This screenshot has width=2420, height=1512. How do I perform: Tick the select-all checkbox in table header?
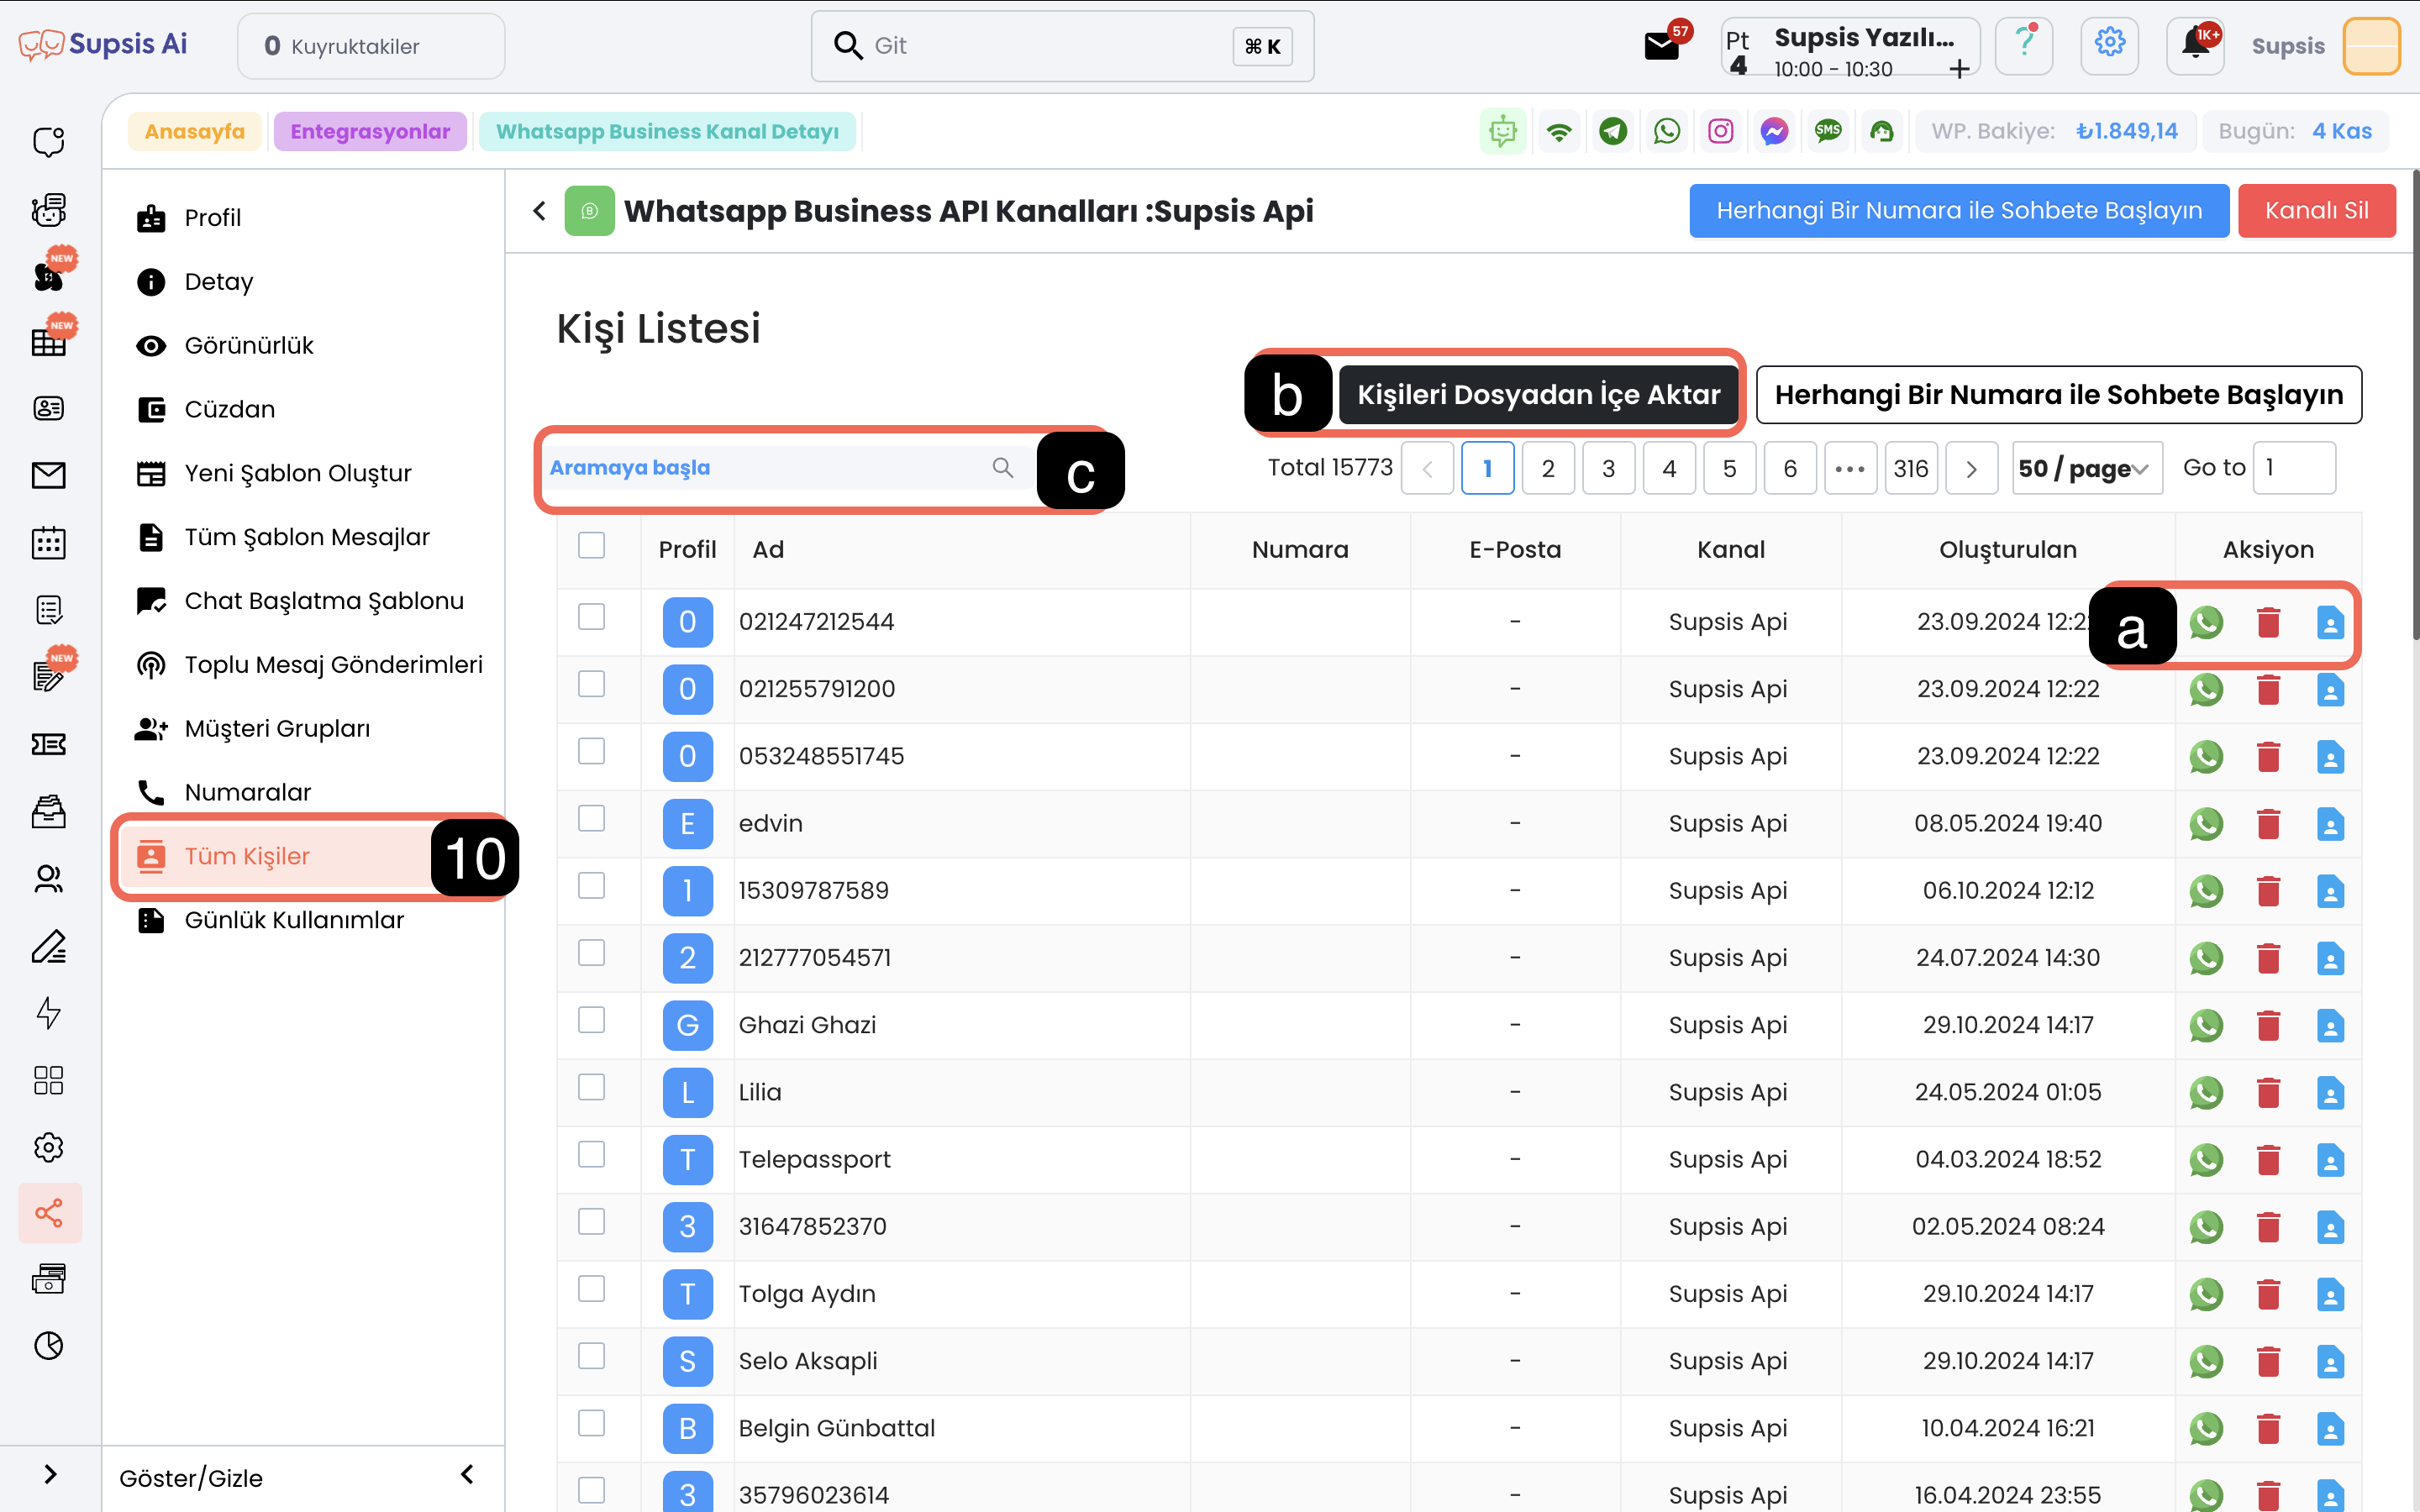[x=592, y=545]
